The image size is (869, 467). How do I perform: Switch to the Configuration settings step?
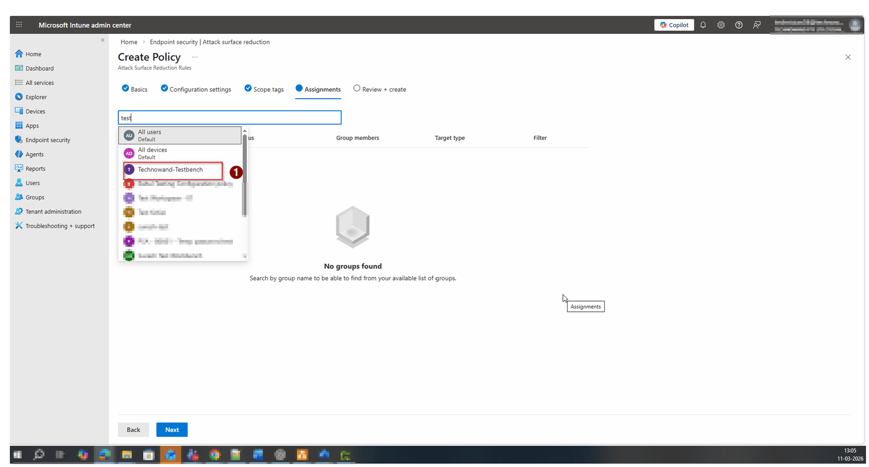196,89
